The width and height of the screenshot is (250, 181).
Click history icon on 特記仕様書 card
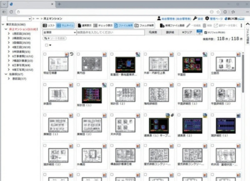click(x=72, y=54)
